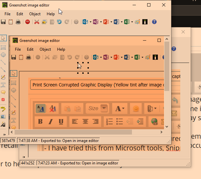
Task: Expand the PowerPoint export dropdown arrow
Action: (x=111, y=22)
